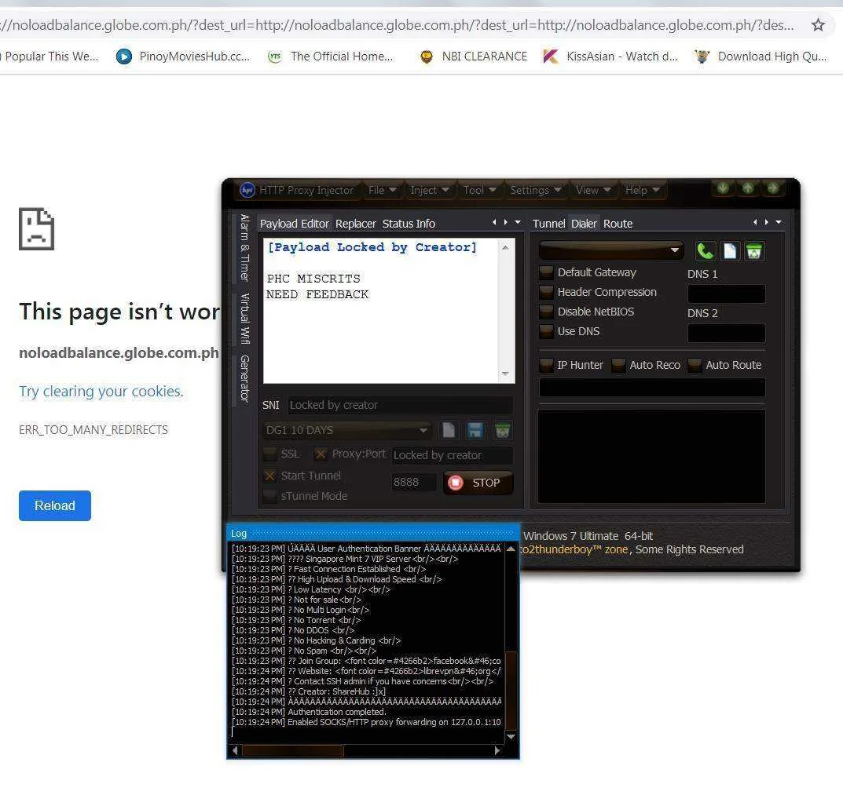Click the third green window control button
The height and width of the screenshot is (795, 843).
coord(772,188)
